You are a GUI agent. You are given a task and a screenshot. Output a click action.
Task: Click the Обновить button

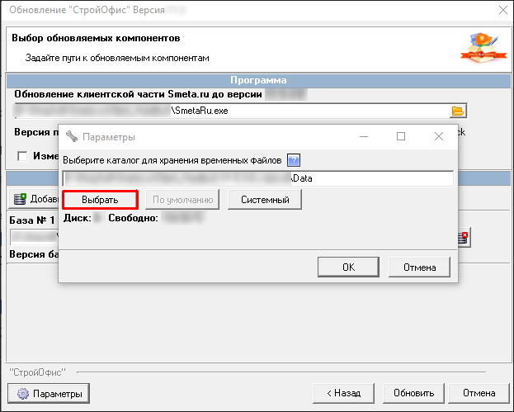coord(413,394)
